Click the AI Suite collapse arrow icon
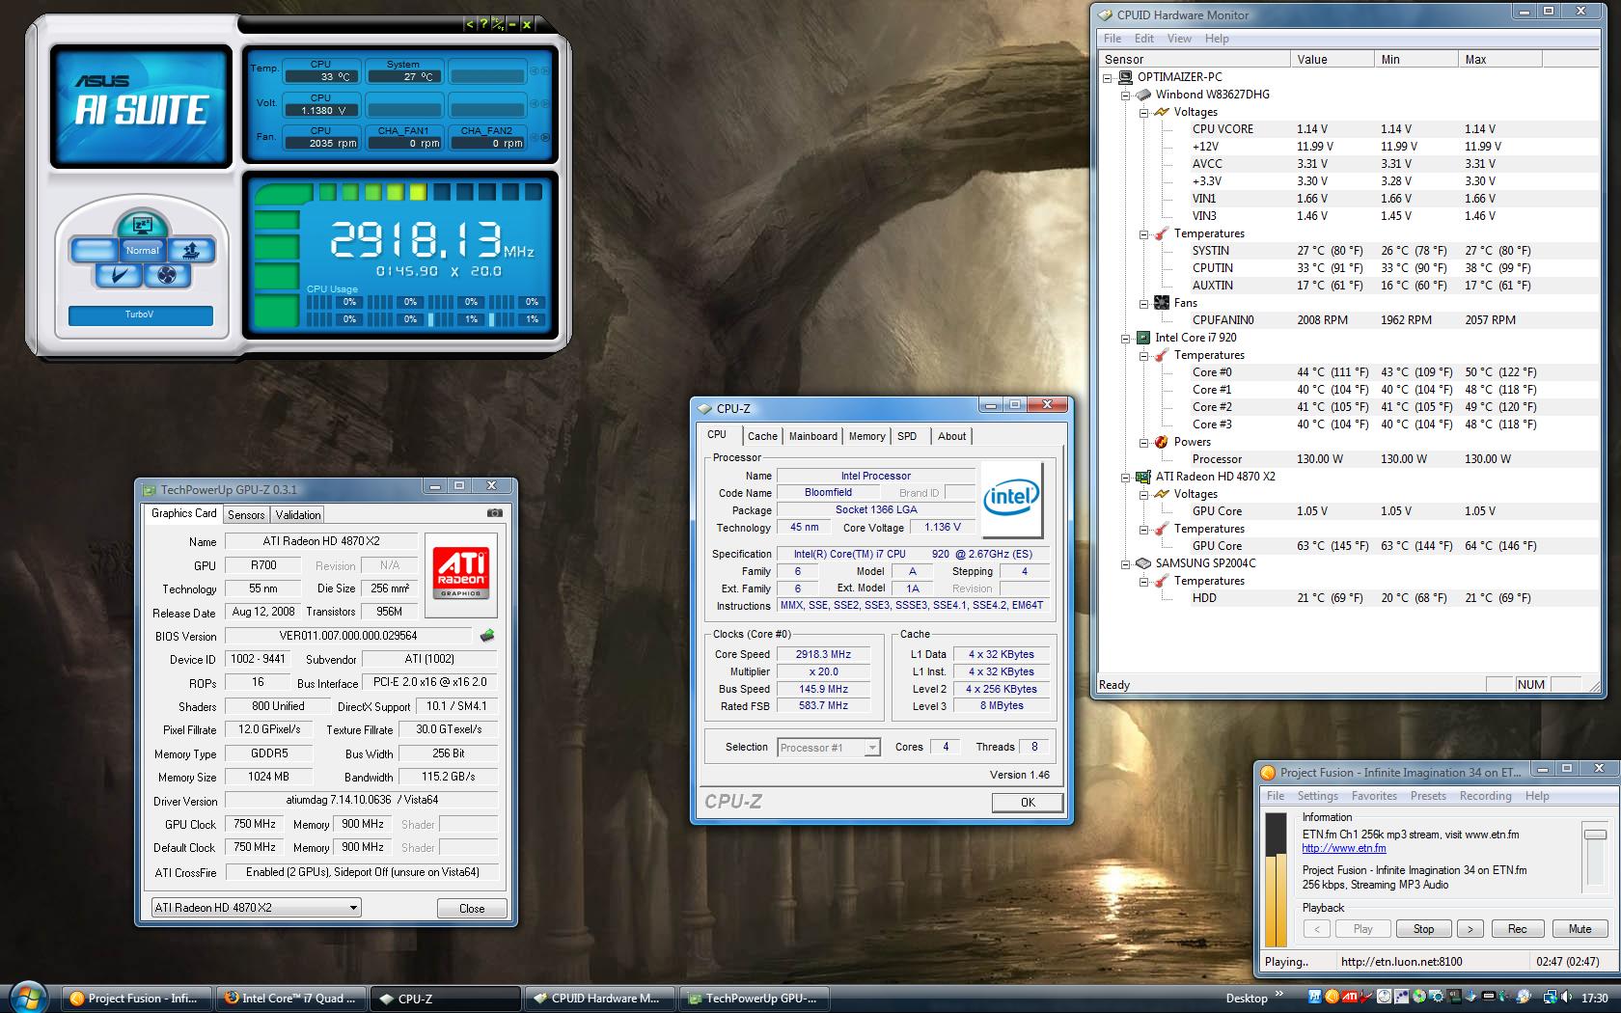The image size is (1621, 1013). 470,24
